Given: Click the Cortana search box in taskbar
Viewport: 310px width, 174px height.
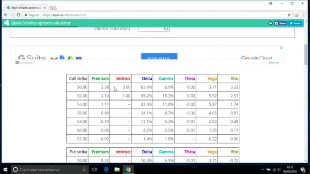Looking at the screenshot, I should pos(50,170).
